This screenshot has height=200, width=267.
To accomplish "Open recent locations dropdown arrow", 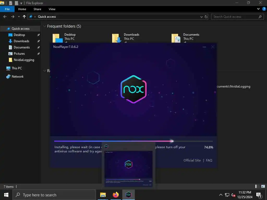I will click(x=19, y=17).
